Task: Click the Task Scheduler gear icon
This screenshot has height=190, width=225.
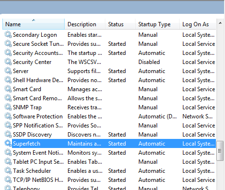Action: coord(8,171)
